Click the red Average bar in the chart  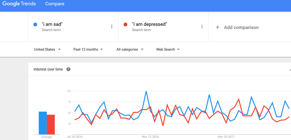(x=51, y=124)
